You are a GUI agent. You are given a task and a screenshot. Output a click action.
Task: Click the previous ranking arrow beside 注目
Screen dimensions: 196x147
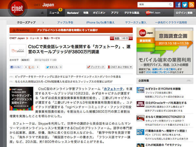[112, 38]
